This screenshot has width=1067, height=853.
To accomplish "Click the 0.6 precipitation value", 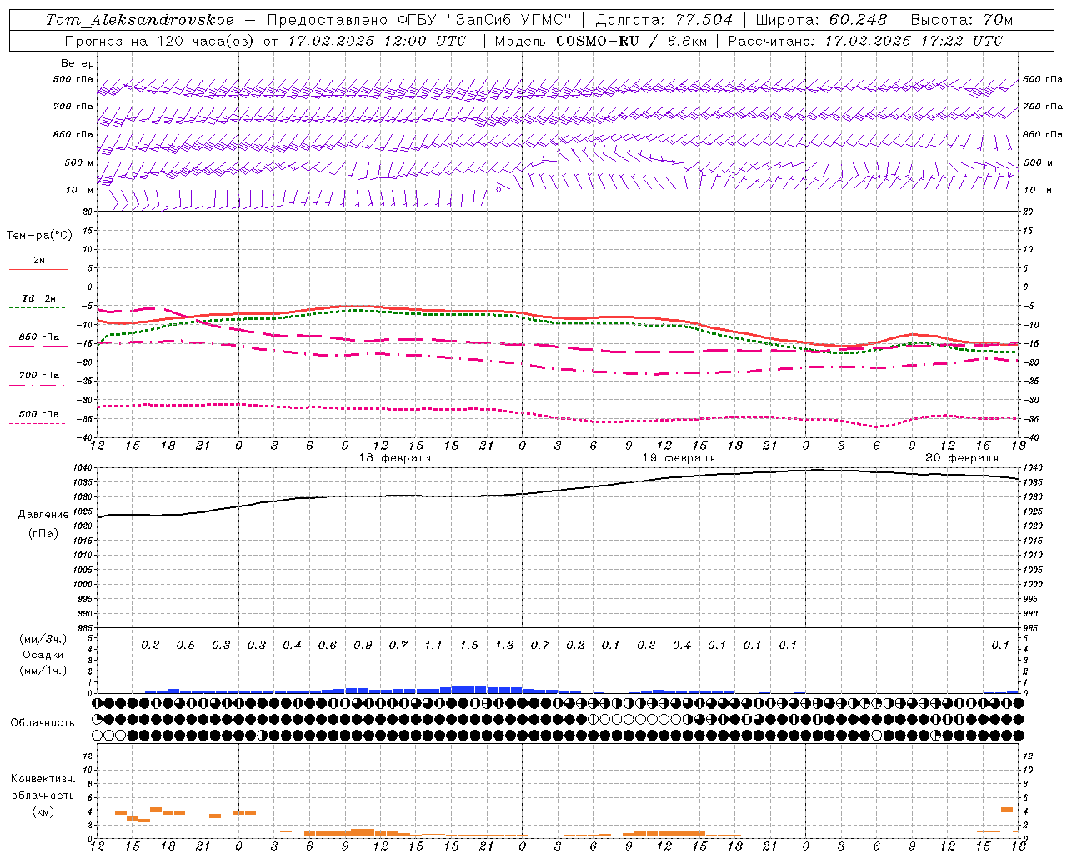I will tap(328, 645).
